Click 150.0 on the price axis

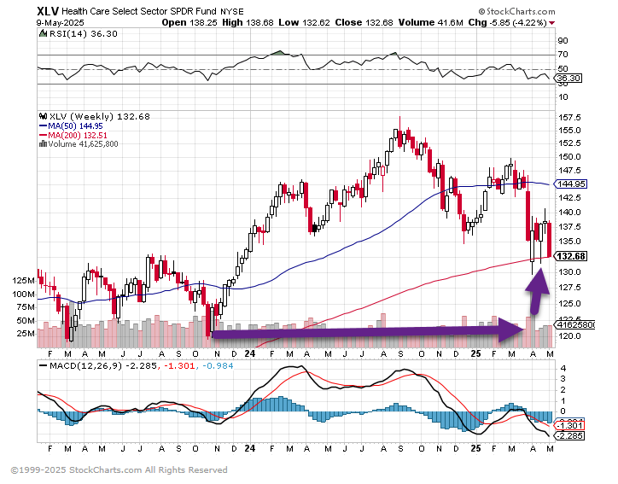(x=569, y=157)
